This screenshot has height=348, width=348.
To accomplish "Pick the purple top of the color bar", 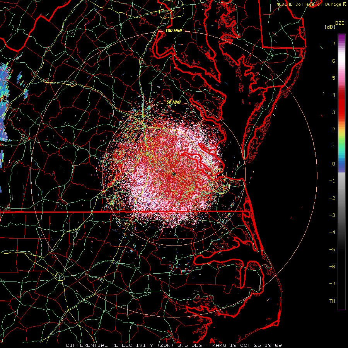I will pyautogui.click(x=341, y=38).
